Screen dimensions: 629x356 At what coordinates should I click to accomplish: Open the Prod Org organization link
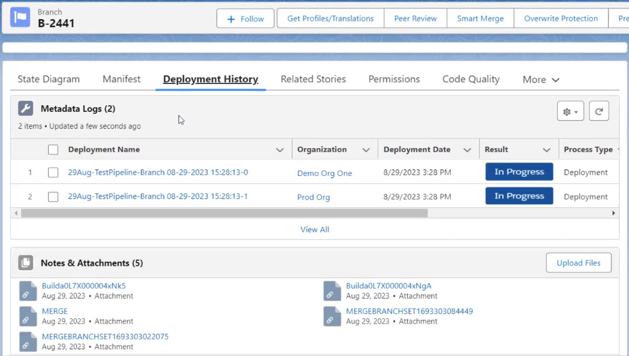coord(313,197)
